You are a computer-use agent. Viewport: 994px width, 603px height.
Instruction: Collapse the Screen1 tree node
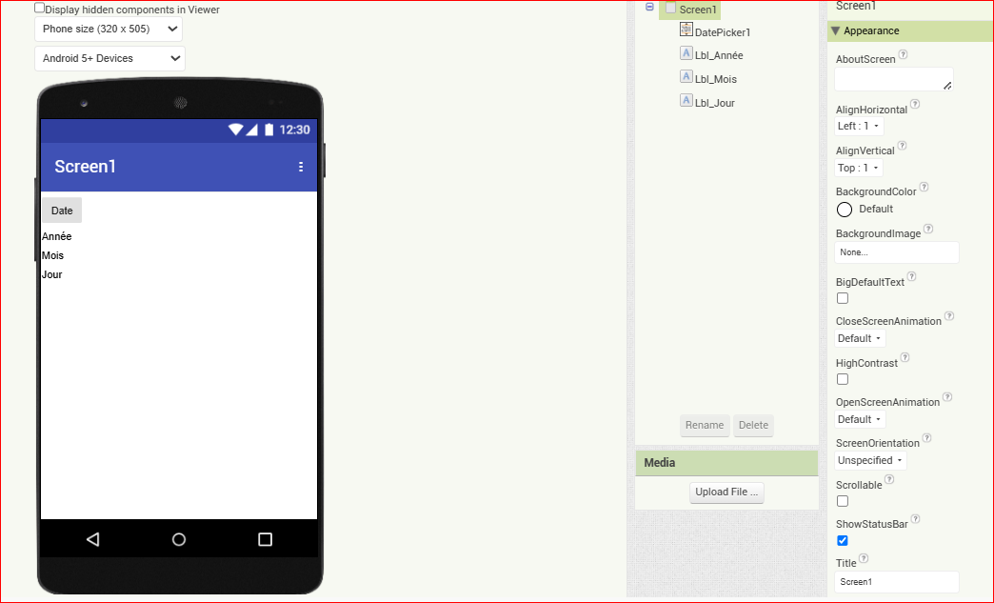coord(649,7)
